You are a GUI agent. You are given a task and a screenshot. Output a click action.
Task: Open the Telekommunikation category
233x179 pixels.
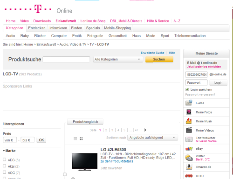(x=190, y=36)
